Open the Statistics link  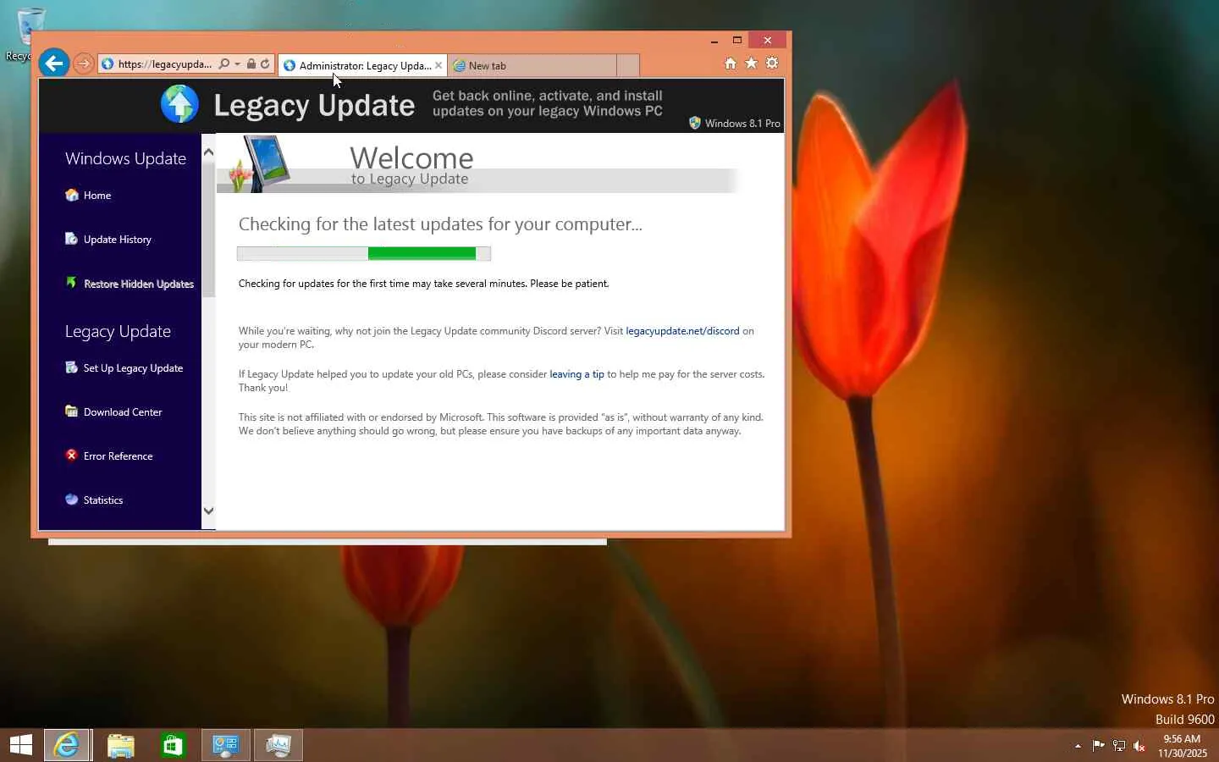[x=103, y=500]
